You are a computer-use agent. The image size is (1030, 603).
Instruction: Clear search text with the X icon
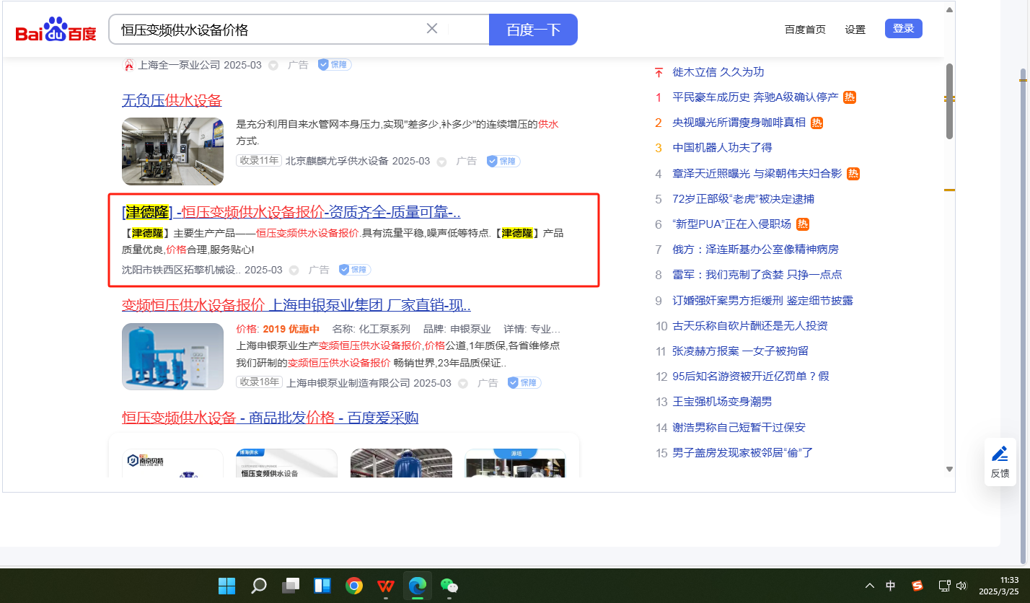[x=432, y=29]
